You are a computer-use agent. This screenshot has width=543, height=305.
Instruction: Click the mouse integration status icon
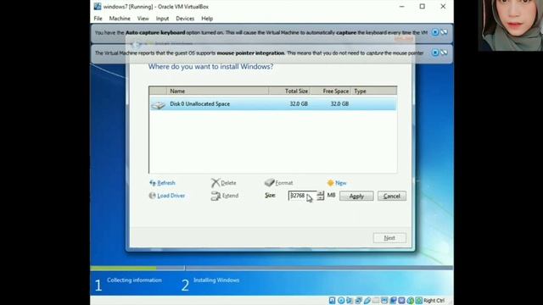(x=411, y=300)
